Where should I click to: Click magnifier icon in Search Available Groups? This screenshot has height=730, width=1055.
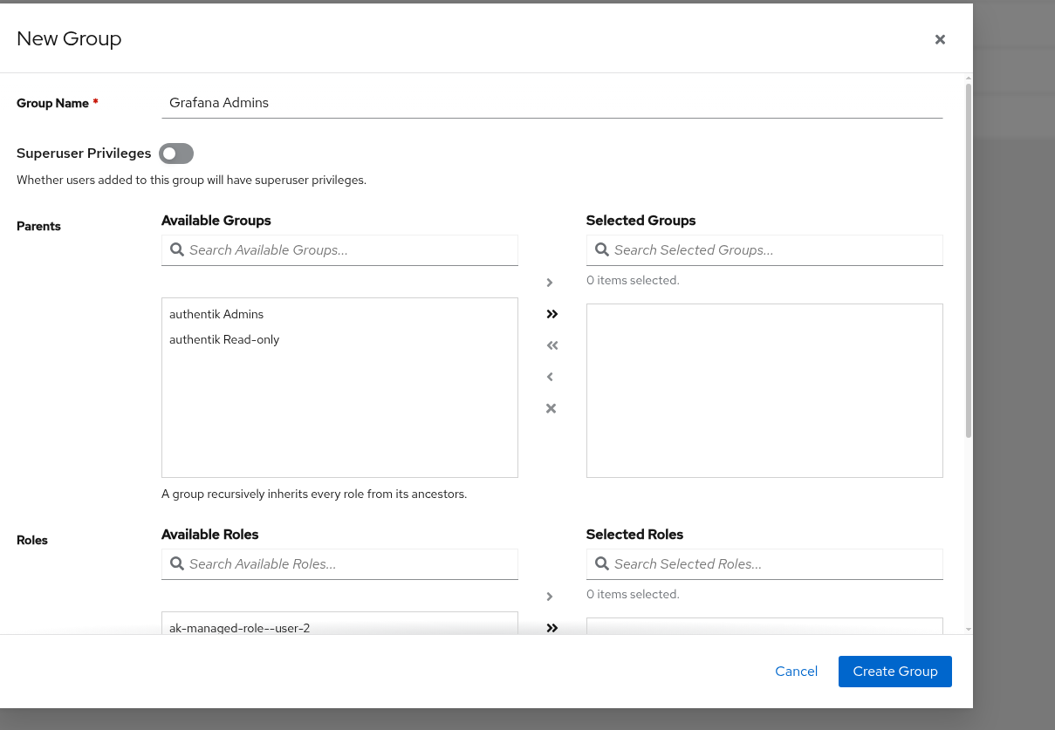[176, 249]
